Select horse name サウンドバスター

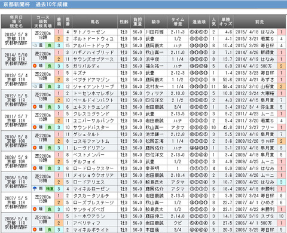(91, 127)
